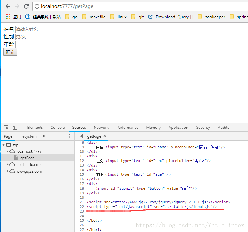Select the getPage editor file tab
The height and width of the screenshot is (232, 248).
[x=94, y=136]
